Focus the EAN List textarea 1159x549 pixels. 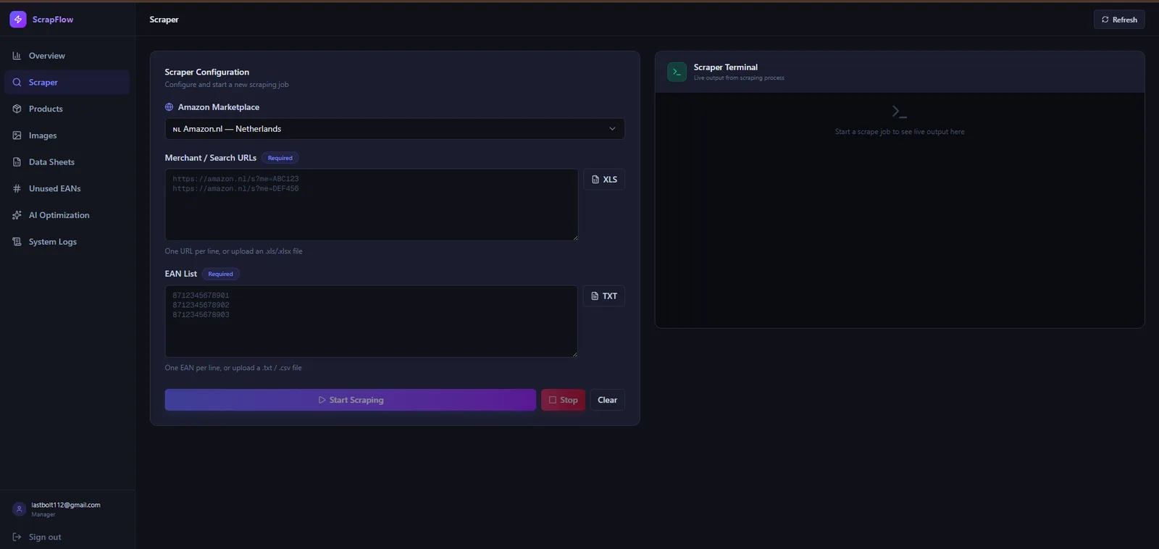(x=372, y=321)
